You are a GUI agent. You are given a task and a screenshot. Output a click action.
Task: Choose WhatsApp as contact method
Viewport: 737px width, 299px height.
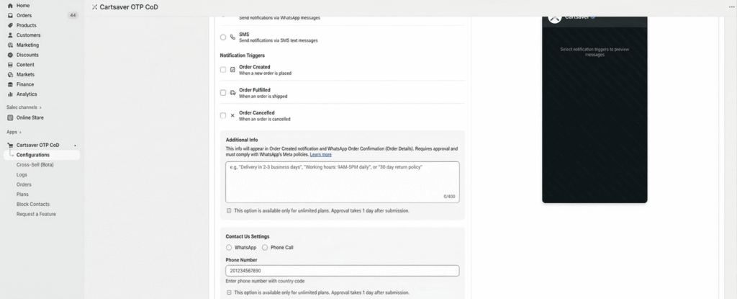229,247
